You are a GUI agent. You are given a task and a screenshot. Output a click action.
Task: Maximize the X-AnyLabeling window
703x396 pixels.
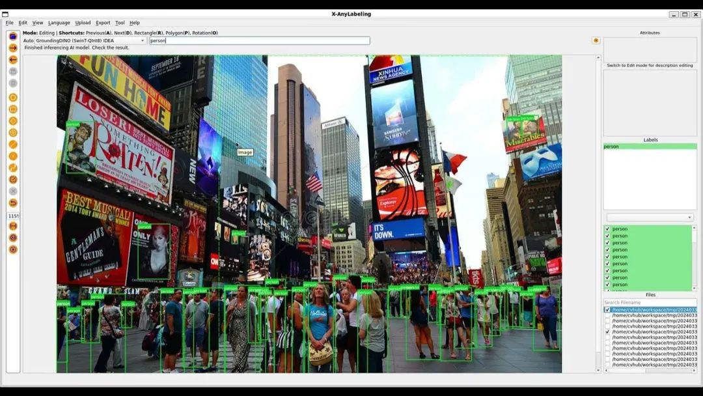coord(685,14)
